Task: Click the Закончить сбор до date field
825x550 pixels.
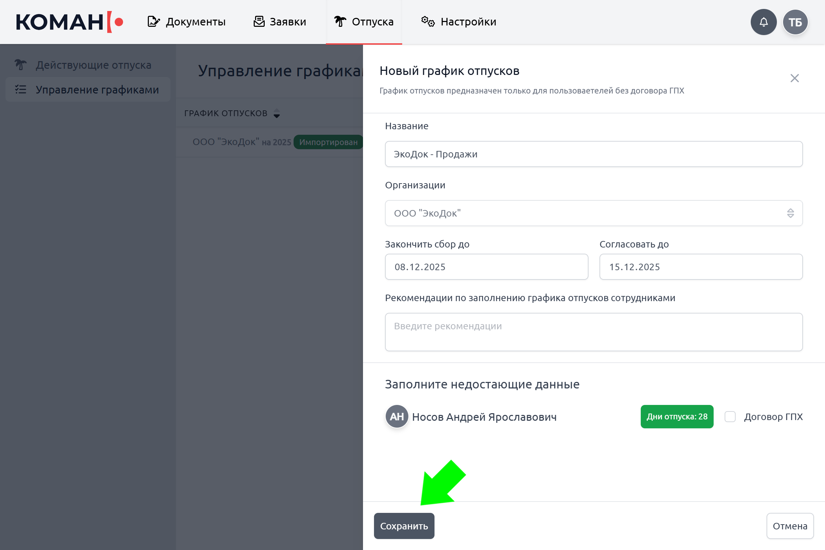Action: click(x=486, y=267)
